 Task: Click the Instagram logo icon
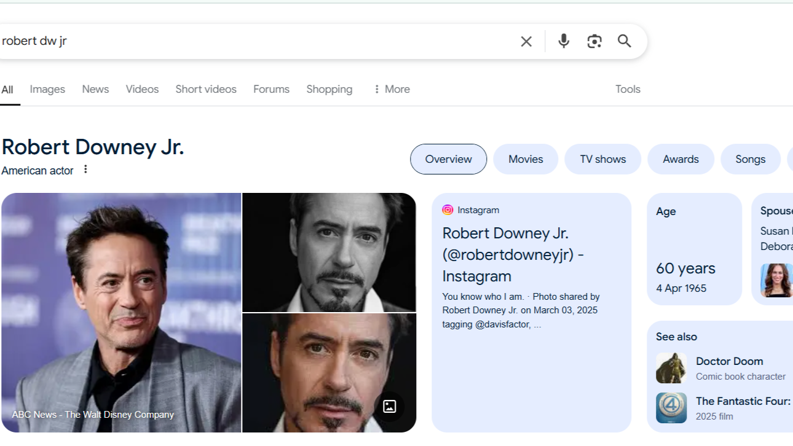click(x=448, y=210)
